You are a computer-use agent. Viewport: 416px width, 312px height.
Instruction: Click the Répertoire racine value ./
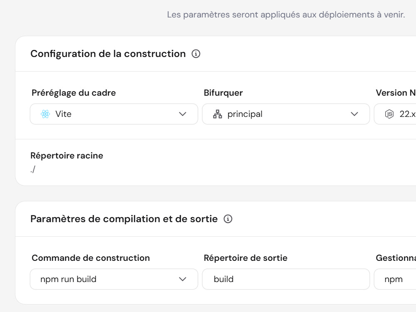pyautogui.click(x=33, y=169)
